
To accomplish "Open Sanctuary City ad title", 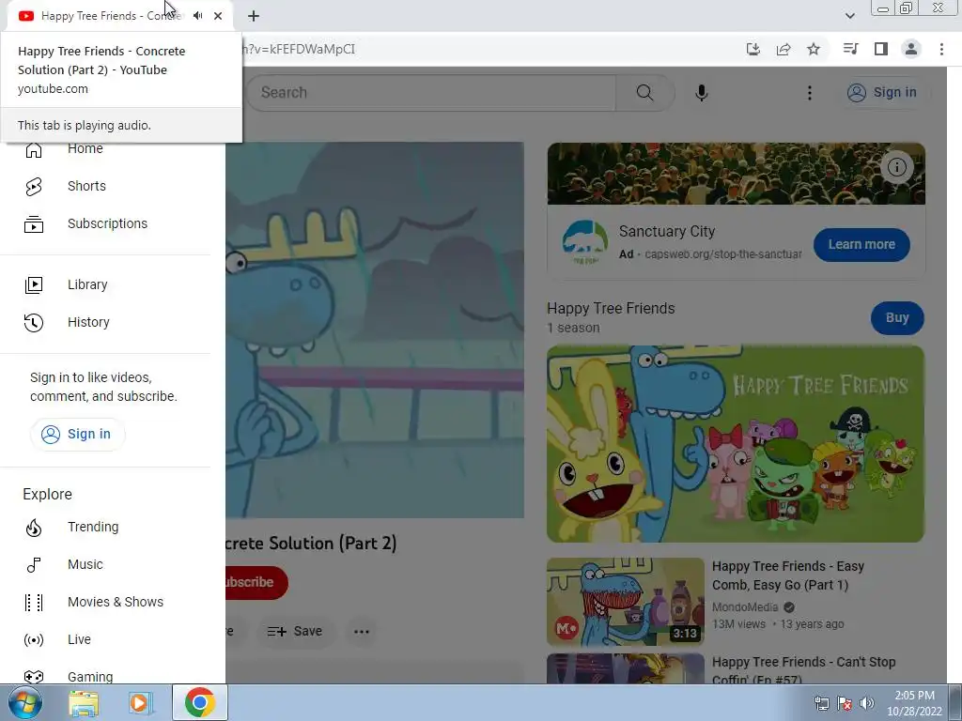I will tap(667, 231).
